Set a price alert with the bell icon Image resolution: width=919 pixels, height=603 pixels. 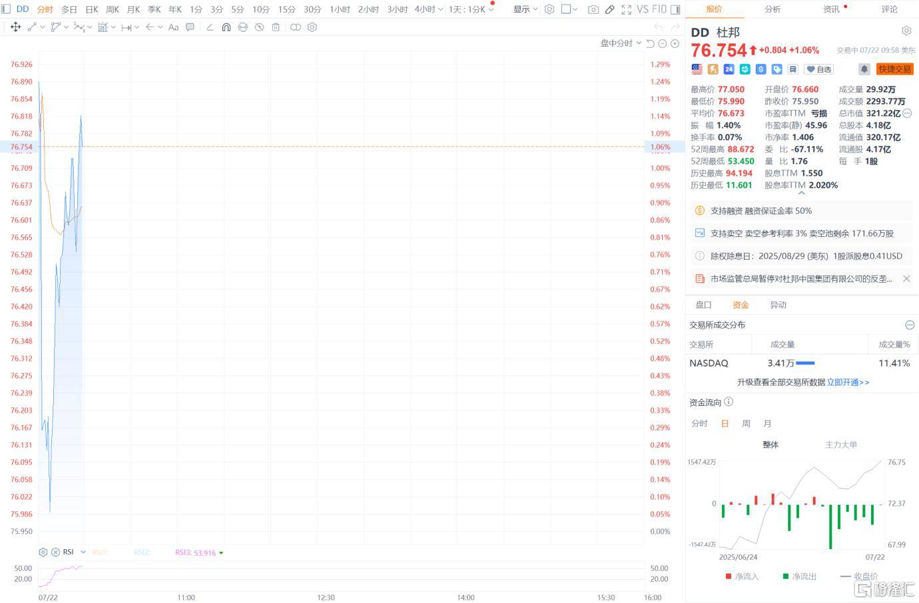pos(865,68)
